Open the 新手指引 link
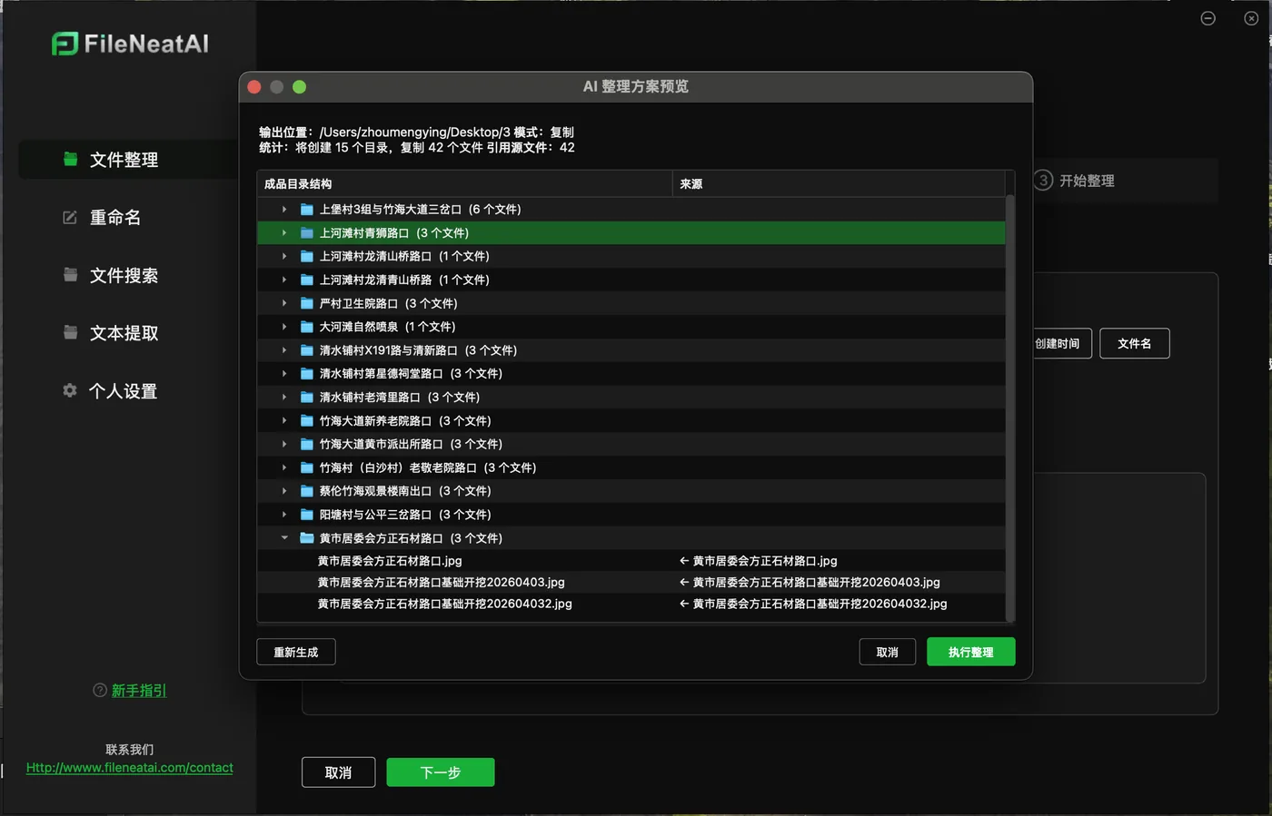Screen dimensions: 1272x816 [139, 691]
